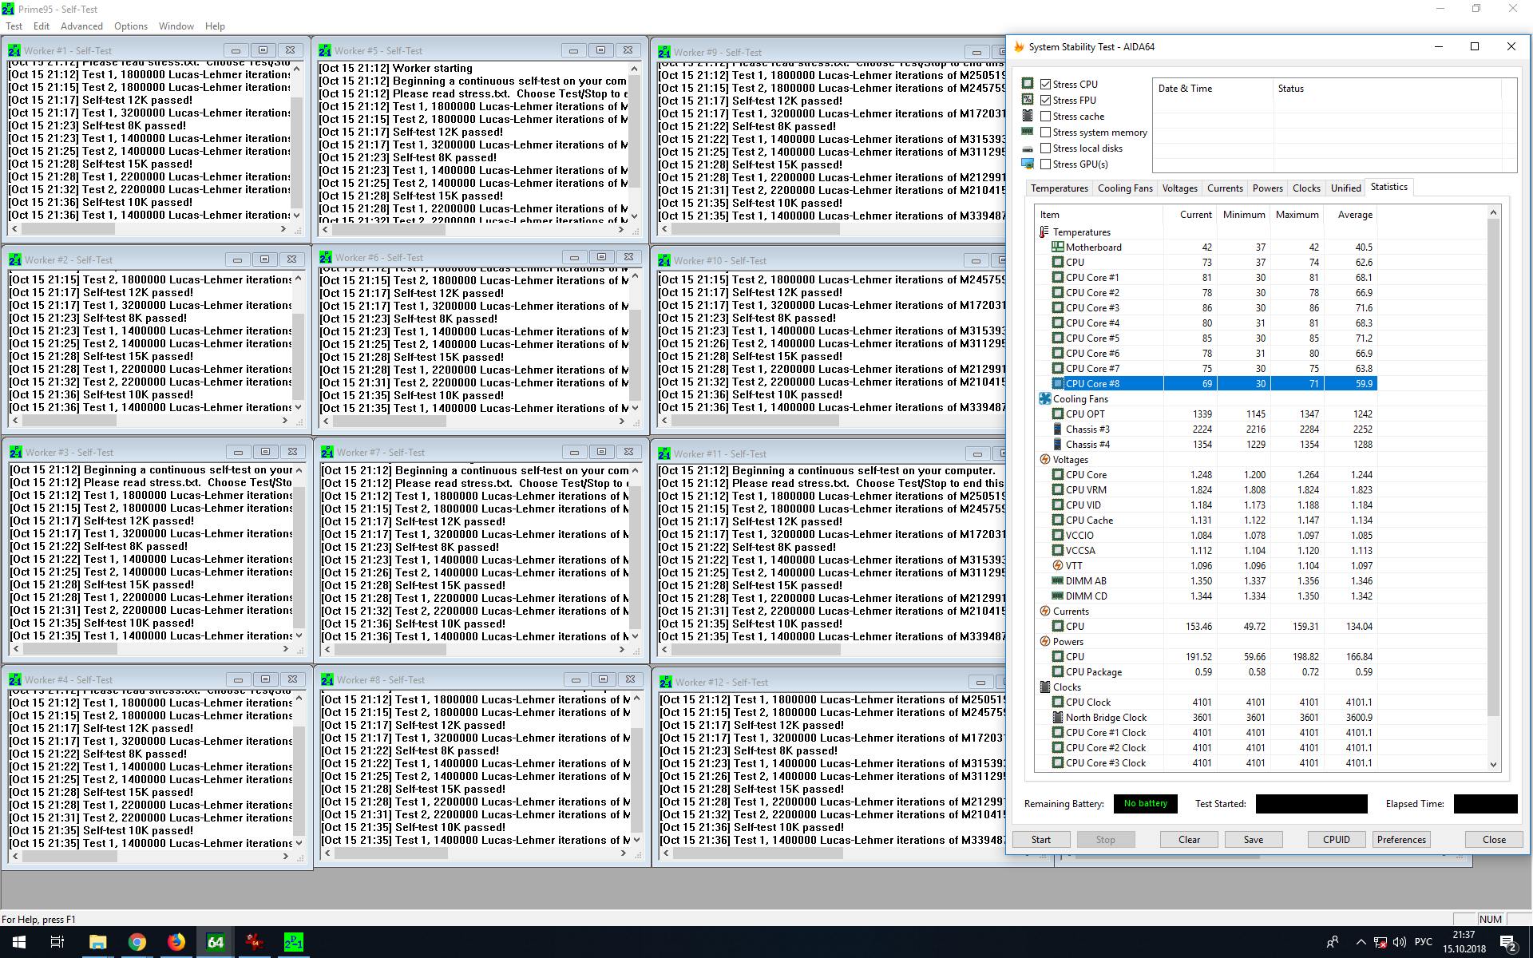Click the AIDA64 icon in the taskbar
This screenshot has height=958, width=1533.
(216, 942)
